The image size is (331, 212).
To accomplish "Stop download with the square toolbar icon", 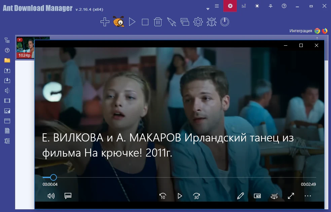I will (x=145, y=22).
